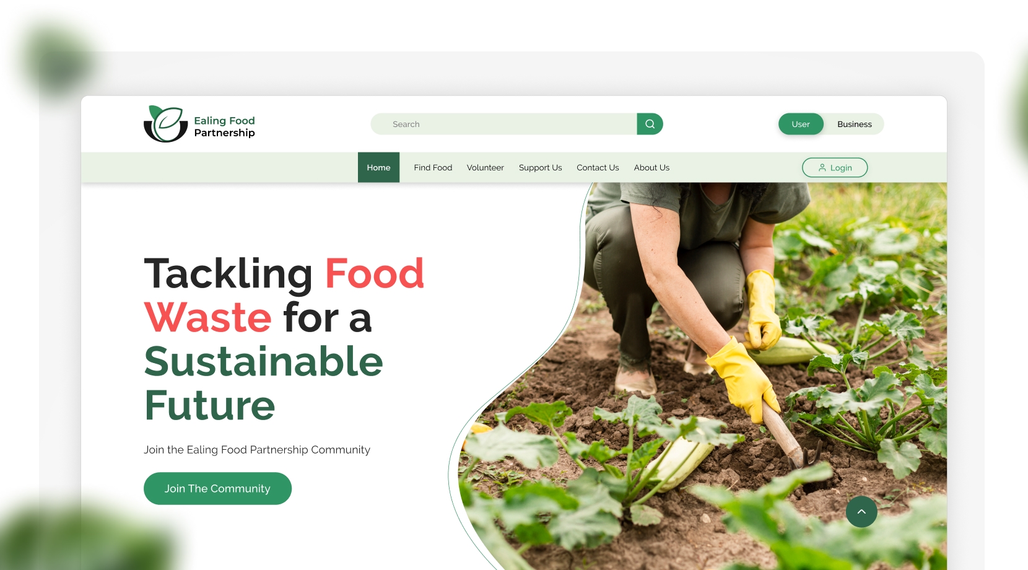Image resolution: width=1028 pixels, height=570 pixels.
Task: Go to the Find Food page
Action: coord(433,167)
